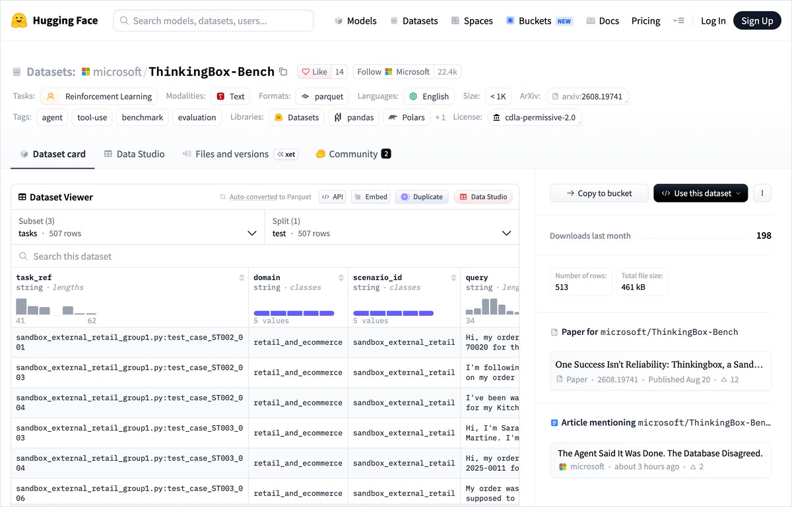The width and height of the screenshot is (792, 507).
Task: Follow Microsoft with the Follow button
Action: coord(393,72)
